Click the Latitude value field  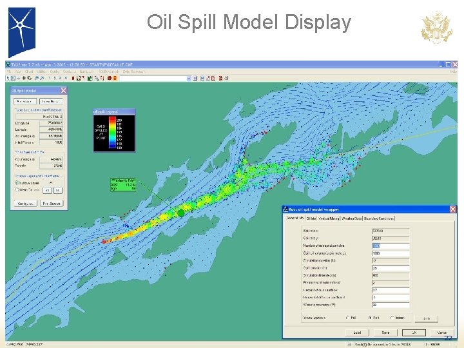point(51,130)
